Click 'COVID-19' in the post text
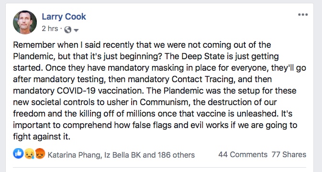322x172 pixels. click(x=76, y=91)
